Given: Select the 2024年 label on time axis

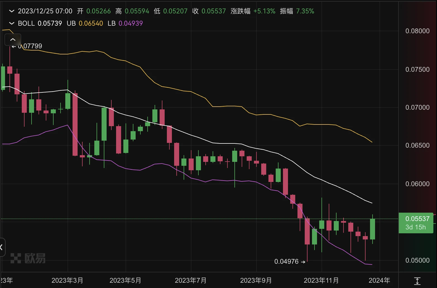Looking at the screenshot, I should 379,280.
